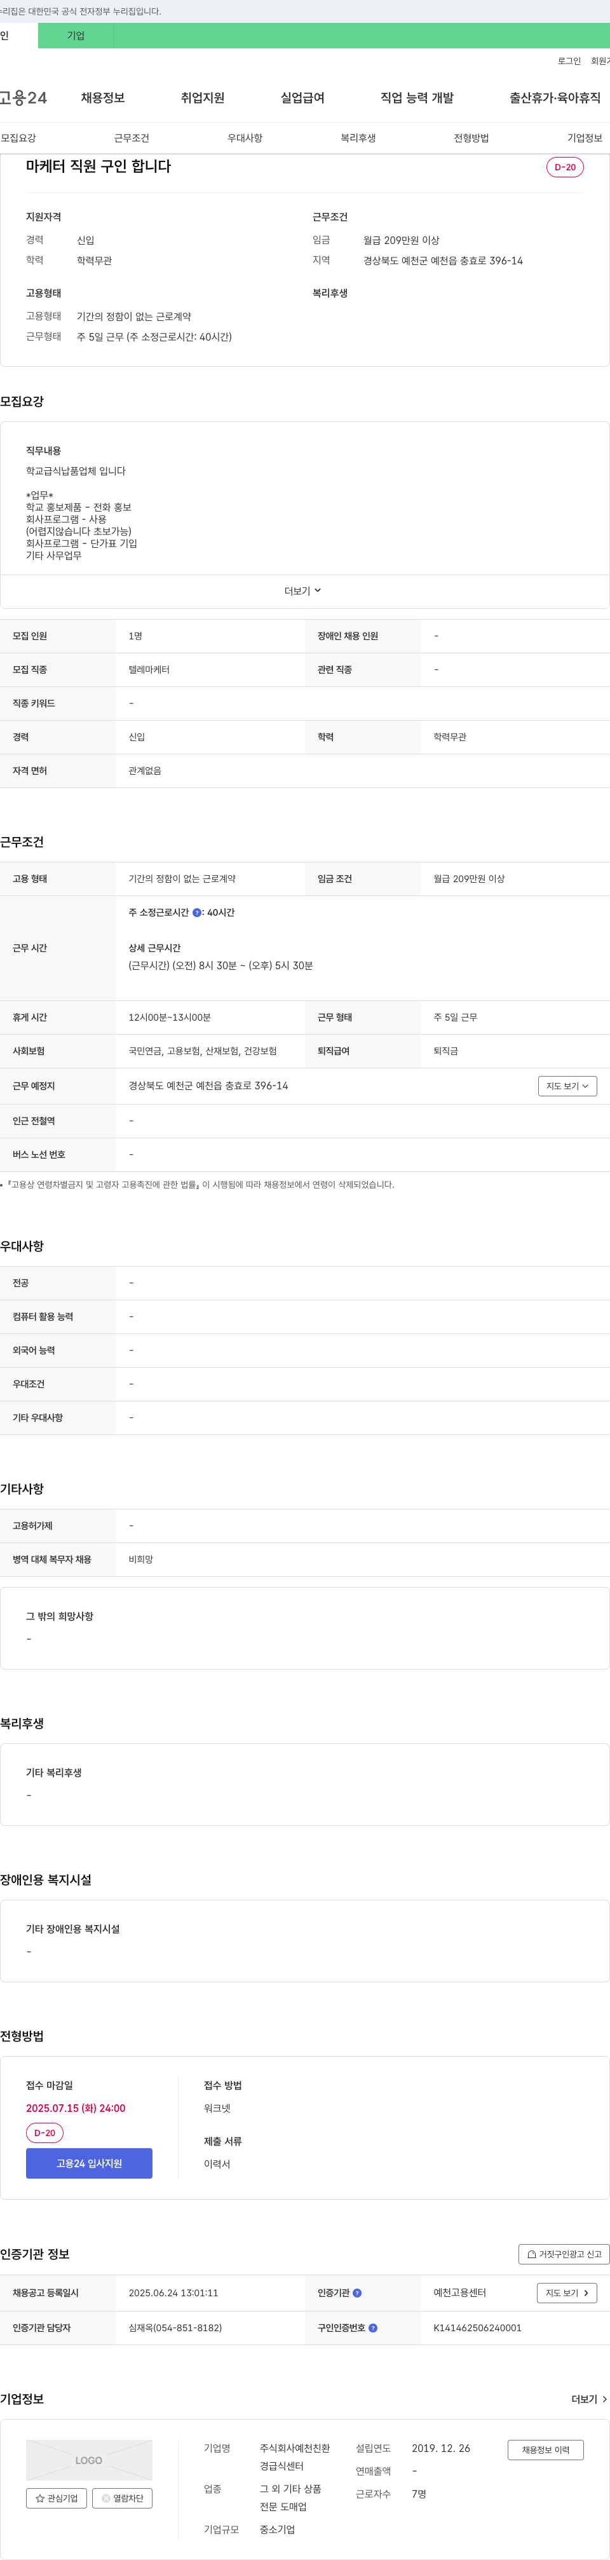The width and height of the screenshot is (610, 2560).
Task: Open the 채용정보 main menu
Action: (104, 97)
